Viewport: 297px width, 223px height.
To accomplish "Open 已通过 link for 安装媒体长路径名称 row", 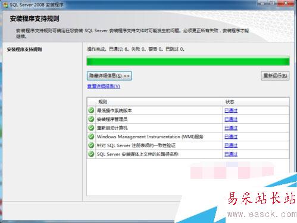I will tap(231, 154).
